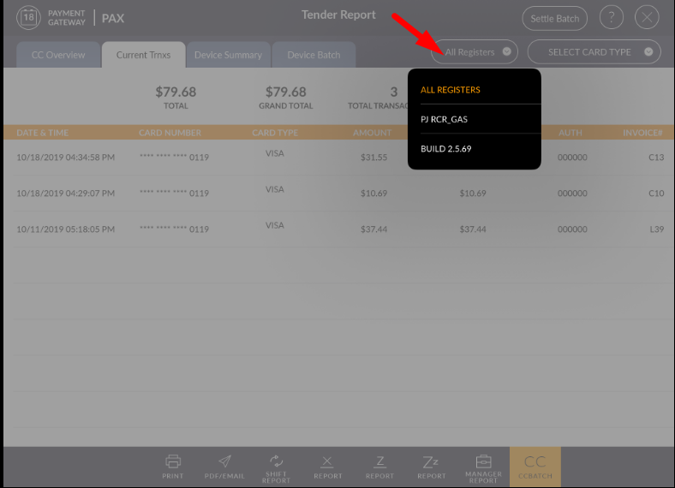Click the Print icon in bottom toolbar

click(x=173, y=466)
